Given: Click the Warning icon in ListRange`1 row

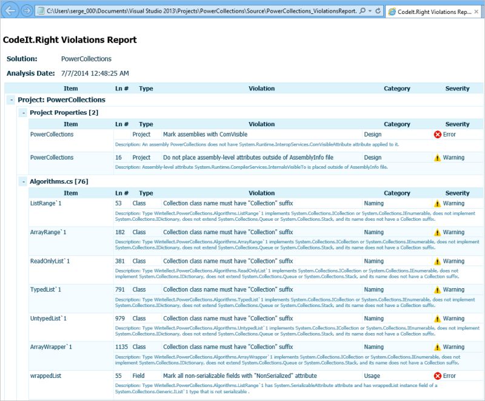Looking at the screenshot, I should pyautogui.click(x=437, y=203).
